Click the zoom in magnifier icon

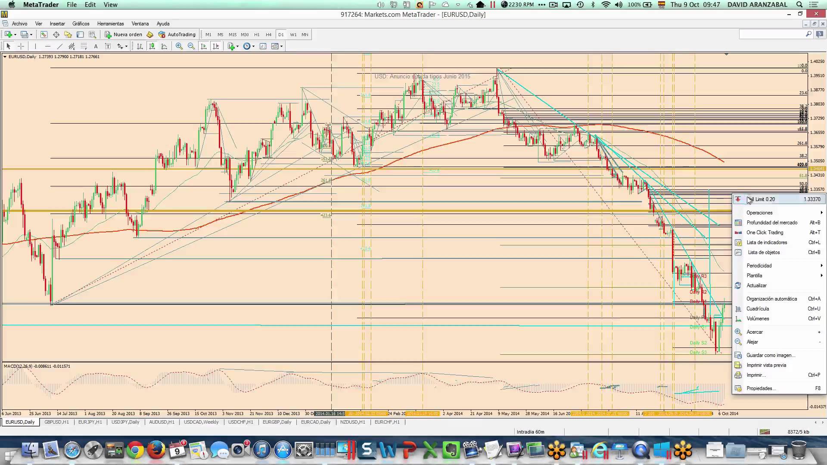tap(179, 46)
